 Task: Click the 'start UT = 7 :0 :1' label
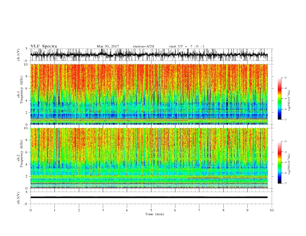point(187,46)
